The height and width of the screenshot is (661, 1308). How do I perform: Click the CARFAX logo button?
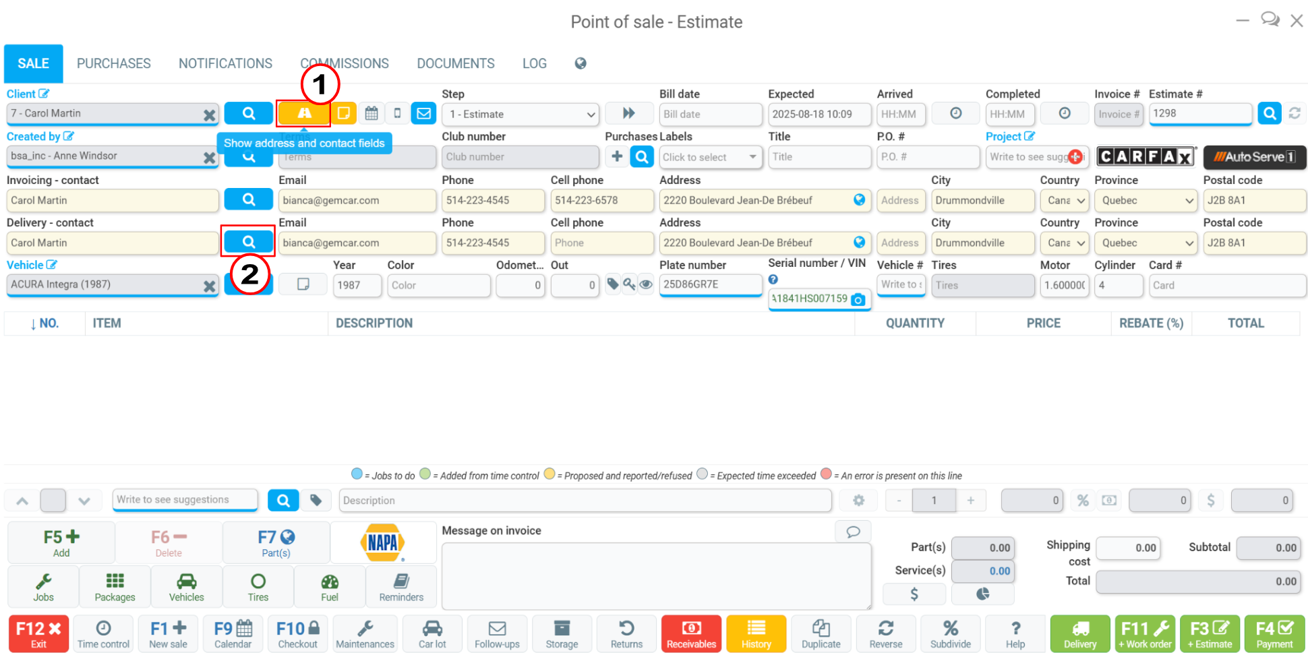[1146, 157]
